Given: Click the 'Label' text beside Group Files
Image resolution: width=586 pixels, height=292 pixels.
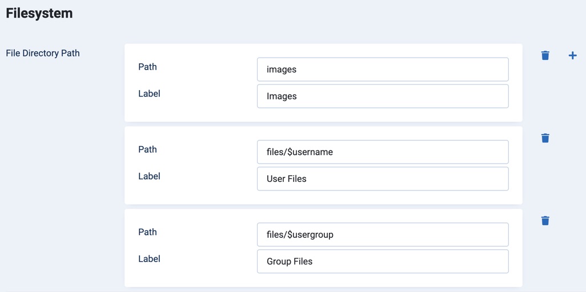Looking at the screenshot, I should pyautogui.click(x=149, y=259).
